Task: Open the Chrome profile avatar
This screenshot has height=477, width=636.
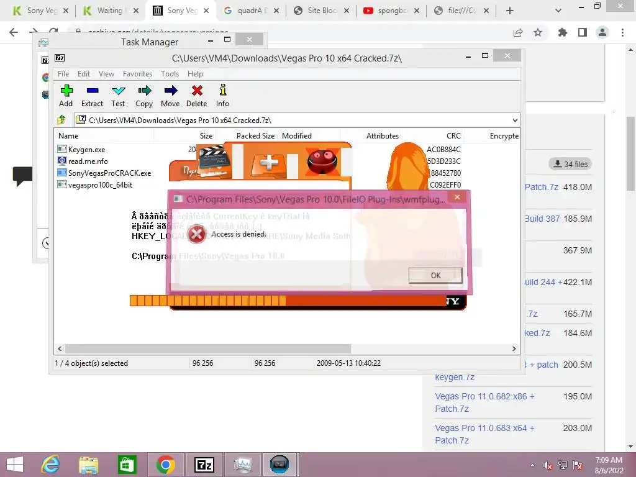Action: pos(602,32)
